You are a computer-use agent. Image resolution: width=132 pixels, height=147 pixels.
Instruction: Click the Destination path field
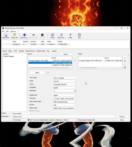[x=64, y=117]
